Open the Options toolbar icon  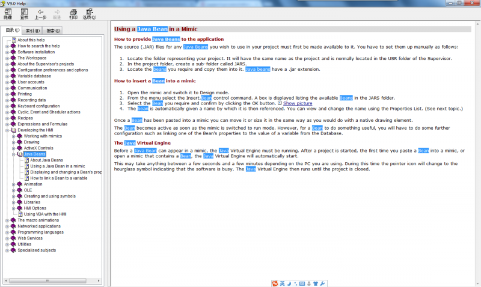(89, 14)
